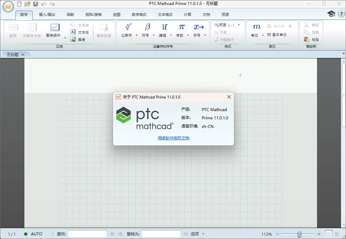Zoom out with the minus button
Image resolution: width=346 pixels, height=239 pixels.
tap(277, 234)
